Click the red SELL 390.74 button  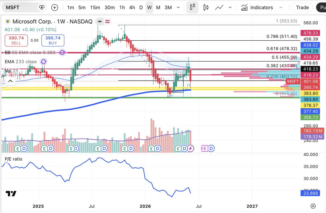pyautogui.click(x=16, y=40)
